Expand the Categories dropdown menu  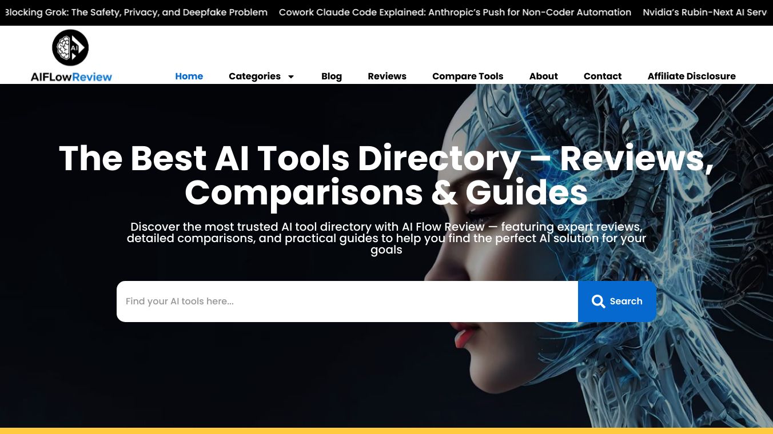(x=254, y=76)
